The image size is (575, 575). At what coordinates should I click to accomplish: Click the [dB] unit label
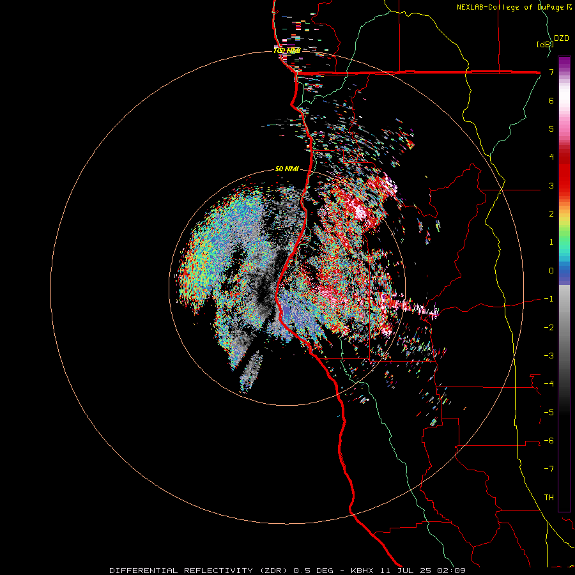pyautogui.click(x=545, y=45)
